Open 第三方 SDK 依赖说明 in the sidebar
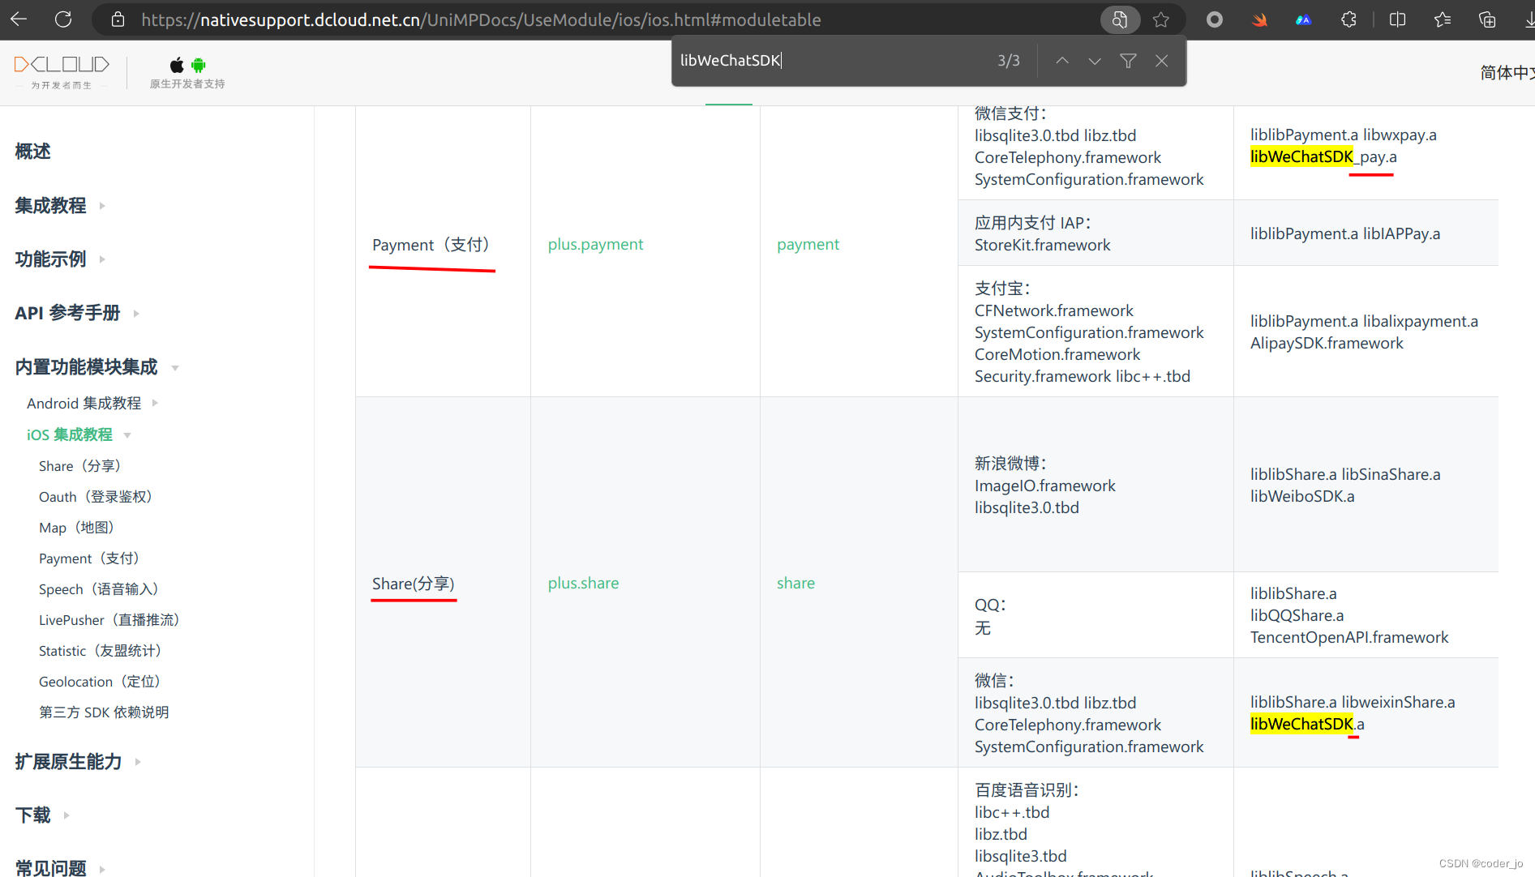1535x877 pixels. coord(104,712)
